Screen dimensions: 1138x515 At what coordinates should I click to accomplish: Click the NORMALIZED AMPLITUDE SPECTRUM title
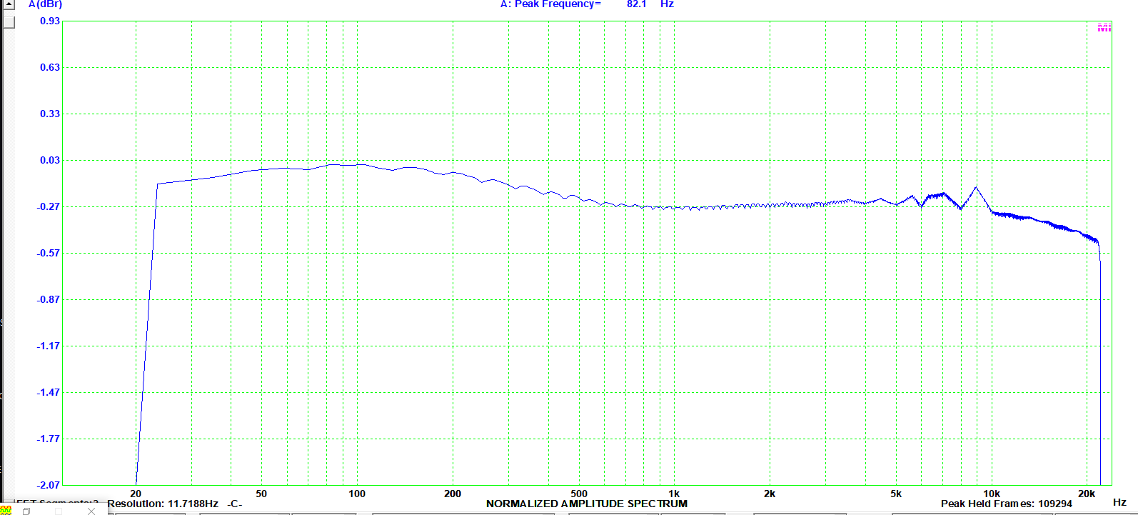586,504
